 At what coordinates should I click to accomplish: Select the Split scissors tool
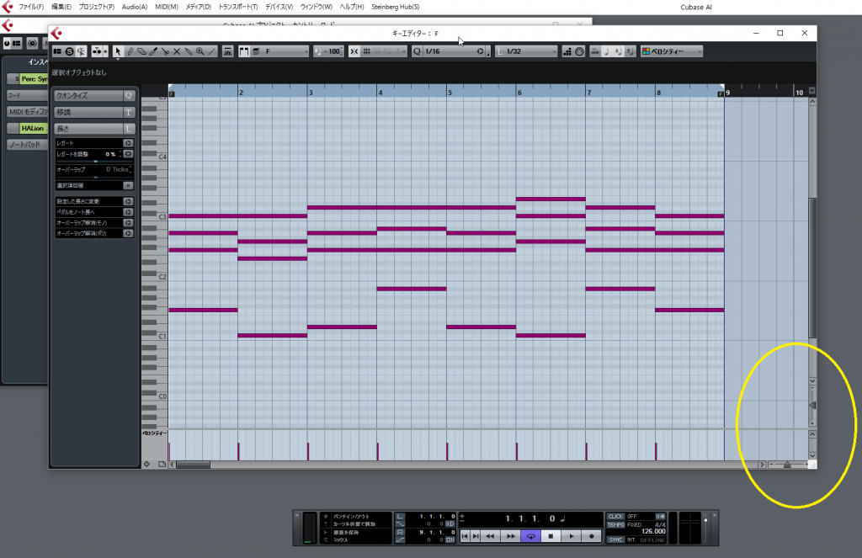165,51
